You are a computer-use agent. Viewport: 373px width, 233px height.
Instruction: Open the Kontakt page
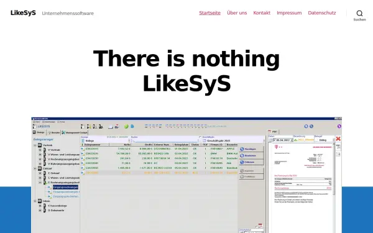click(x=262, y=13)
